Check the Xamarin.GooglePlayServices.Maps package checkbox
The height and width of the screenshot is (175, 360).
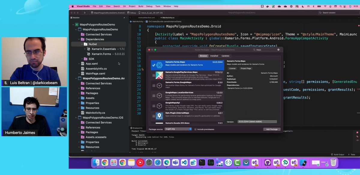[x=154, y=75]
